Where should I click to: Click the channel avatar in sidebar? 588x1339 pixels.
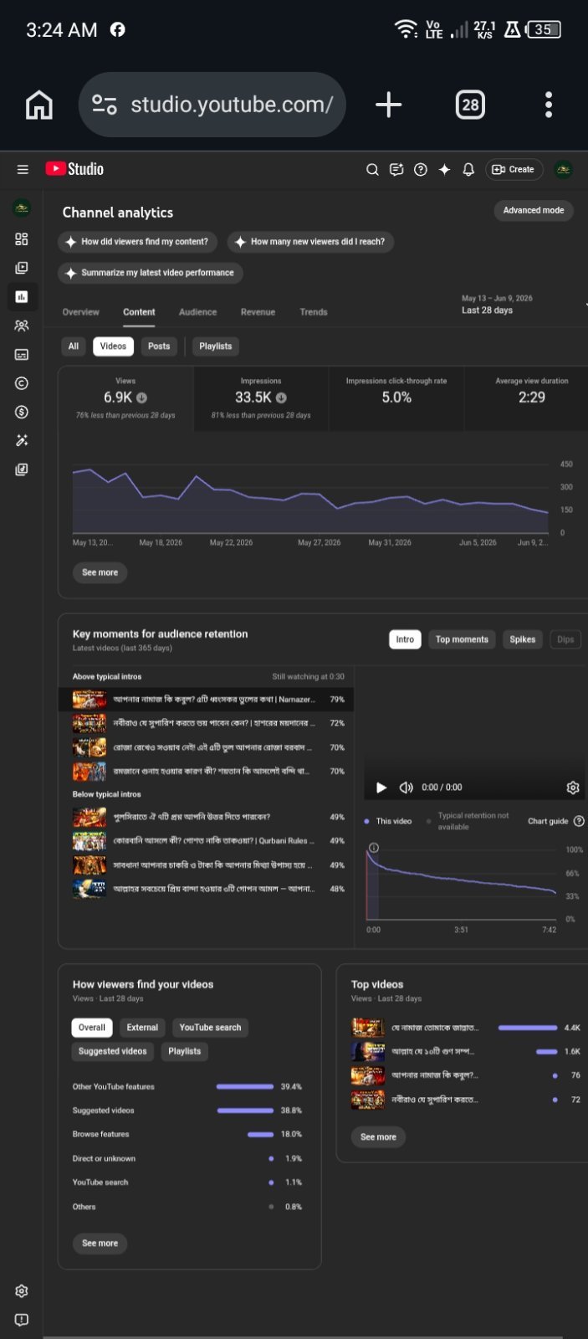coord(22,208)
